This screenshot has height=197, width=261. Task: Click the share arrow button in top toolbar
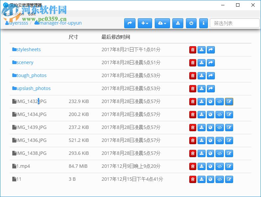tap(130, 23)
